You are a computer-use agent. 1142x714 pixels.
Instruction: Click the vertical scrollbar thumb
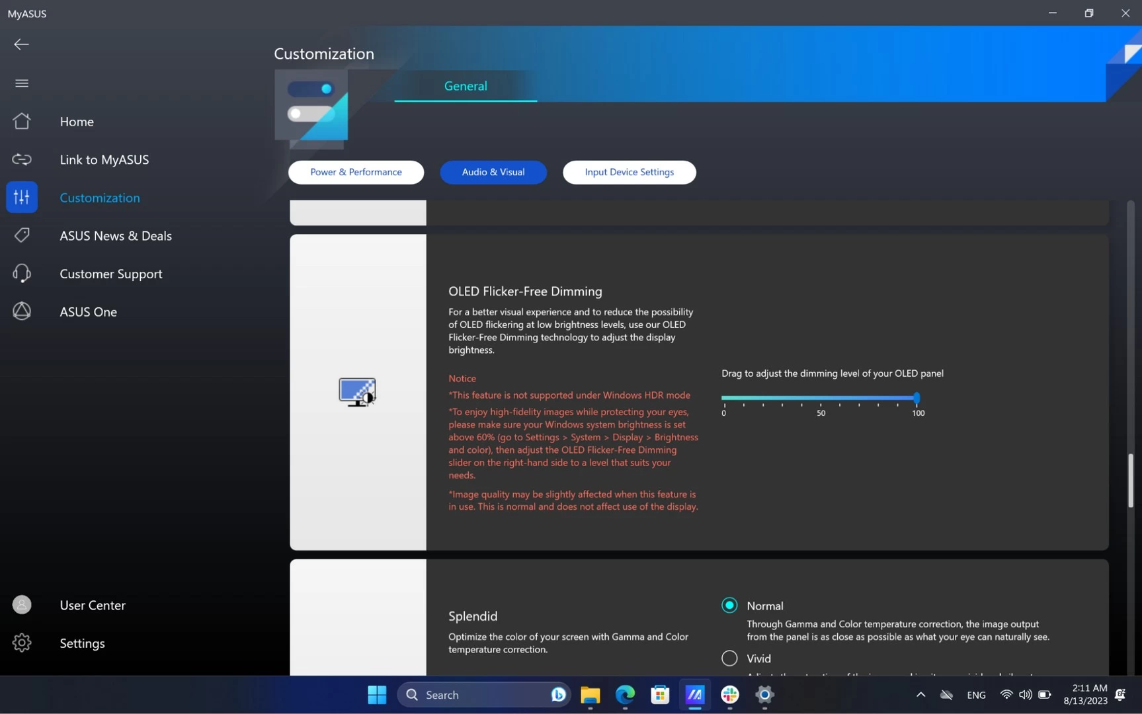tap(1131, 481)
